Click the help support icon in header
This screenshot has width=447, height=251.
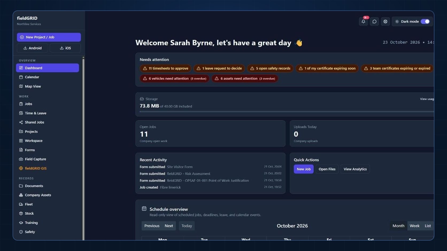[x=385, y=22]
